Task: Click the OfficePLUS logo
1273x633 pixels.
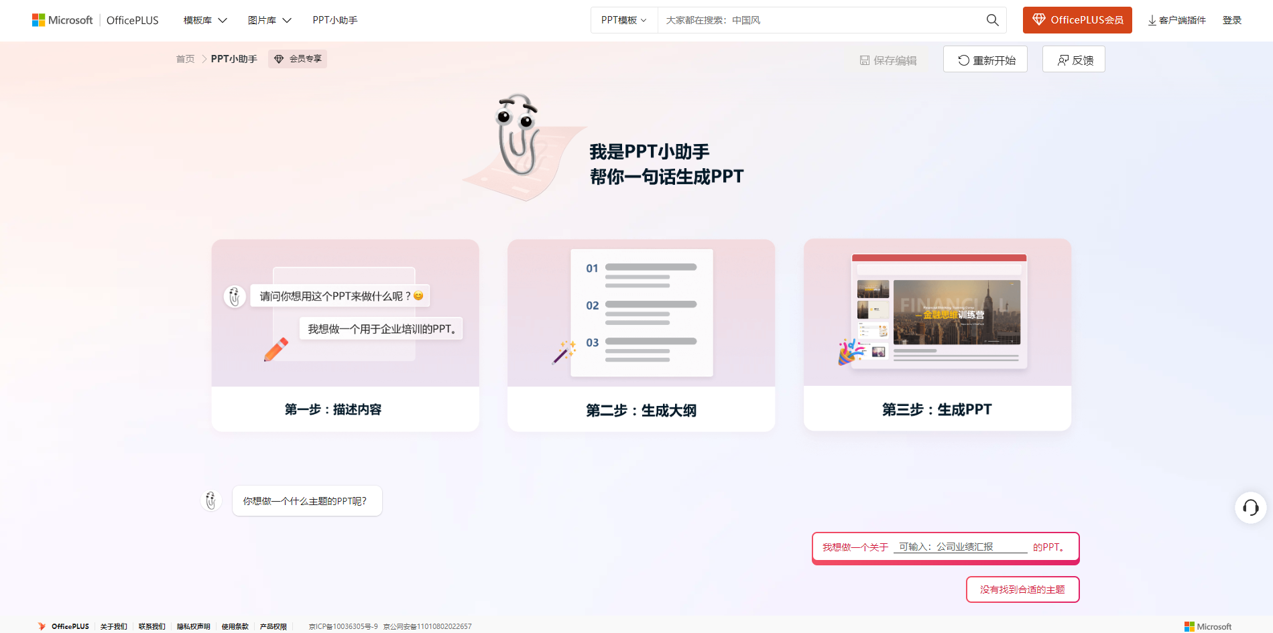Action: pyautogui.click(x=132, y=20)
